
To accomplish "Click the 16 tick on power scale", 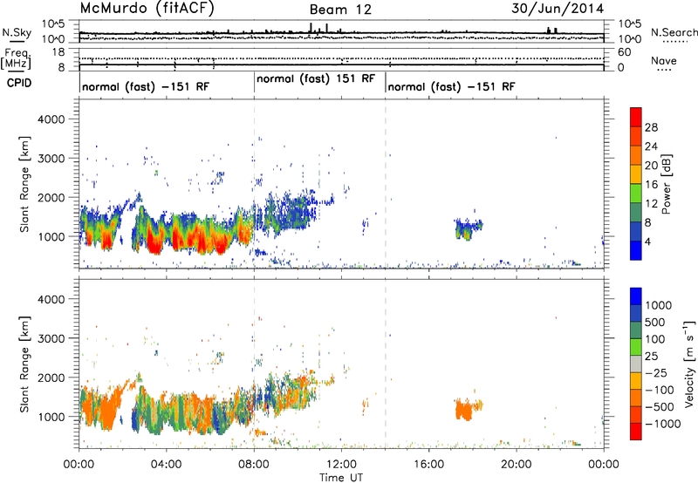I will [x=651, y=185].
